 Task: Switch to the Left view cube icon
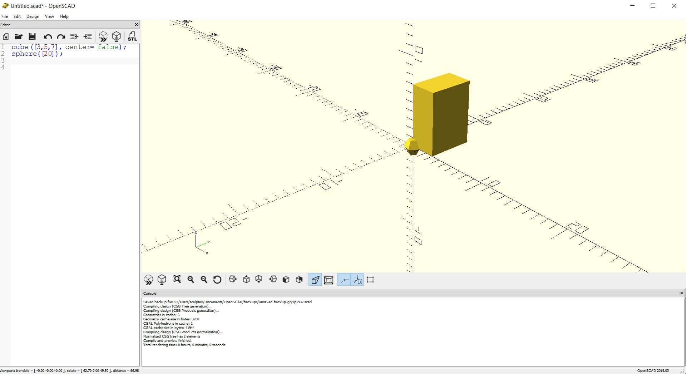(273, 279)
